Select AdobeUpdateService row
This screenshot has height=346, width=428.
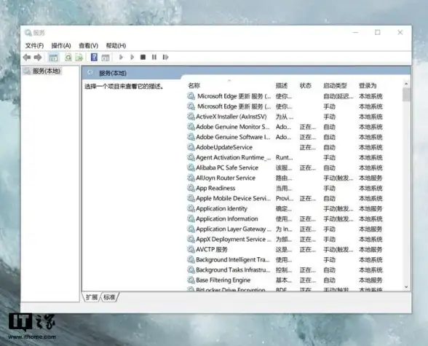point(285,147)
